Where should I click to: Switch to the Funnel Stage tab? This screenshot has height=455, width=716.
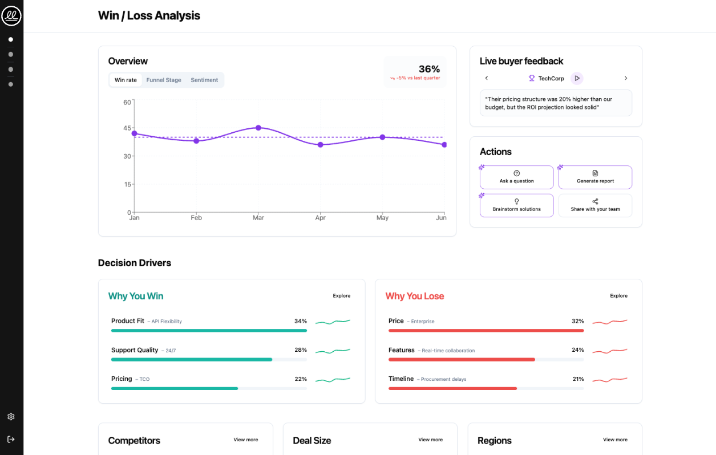pos(164,80)
